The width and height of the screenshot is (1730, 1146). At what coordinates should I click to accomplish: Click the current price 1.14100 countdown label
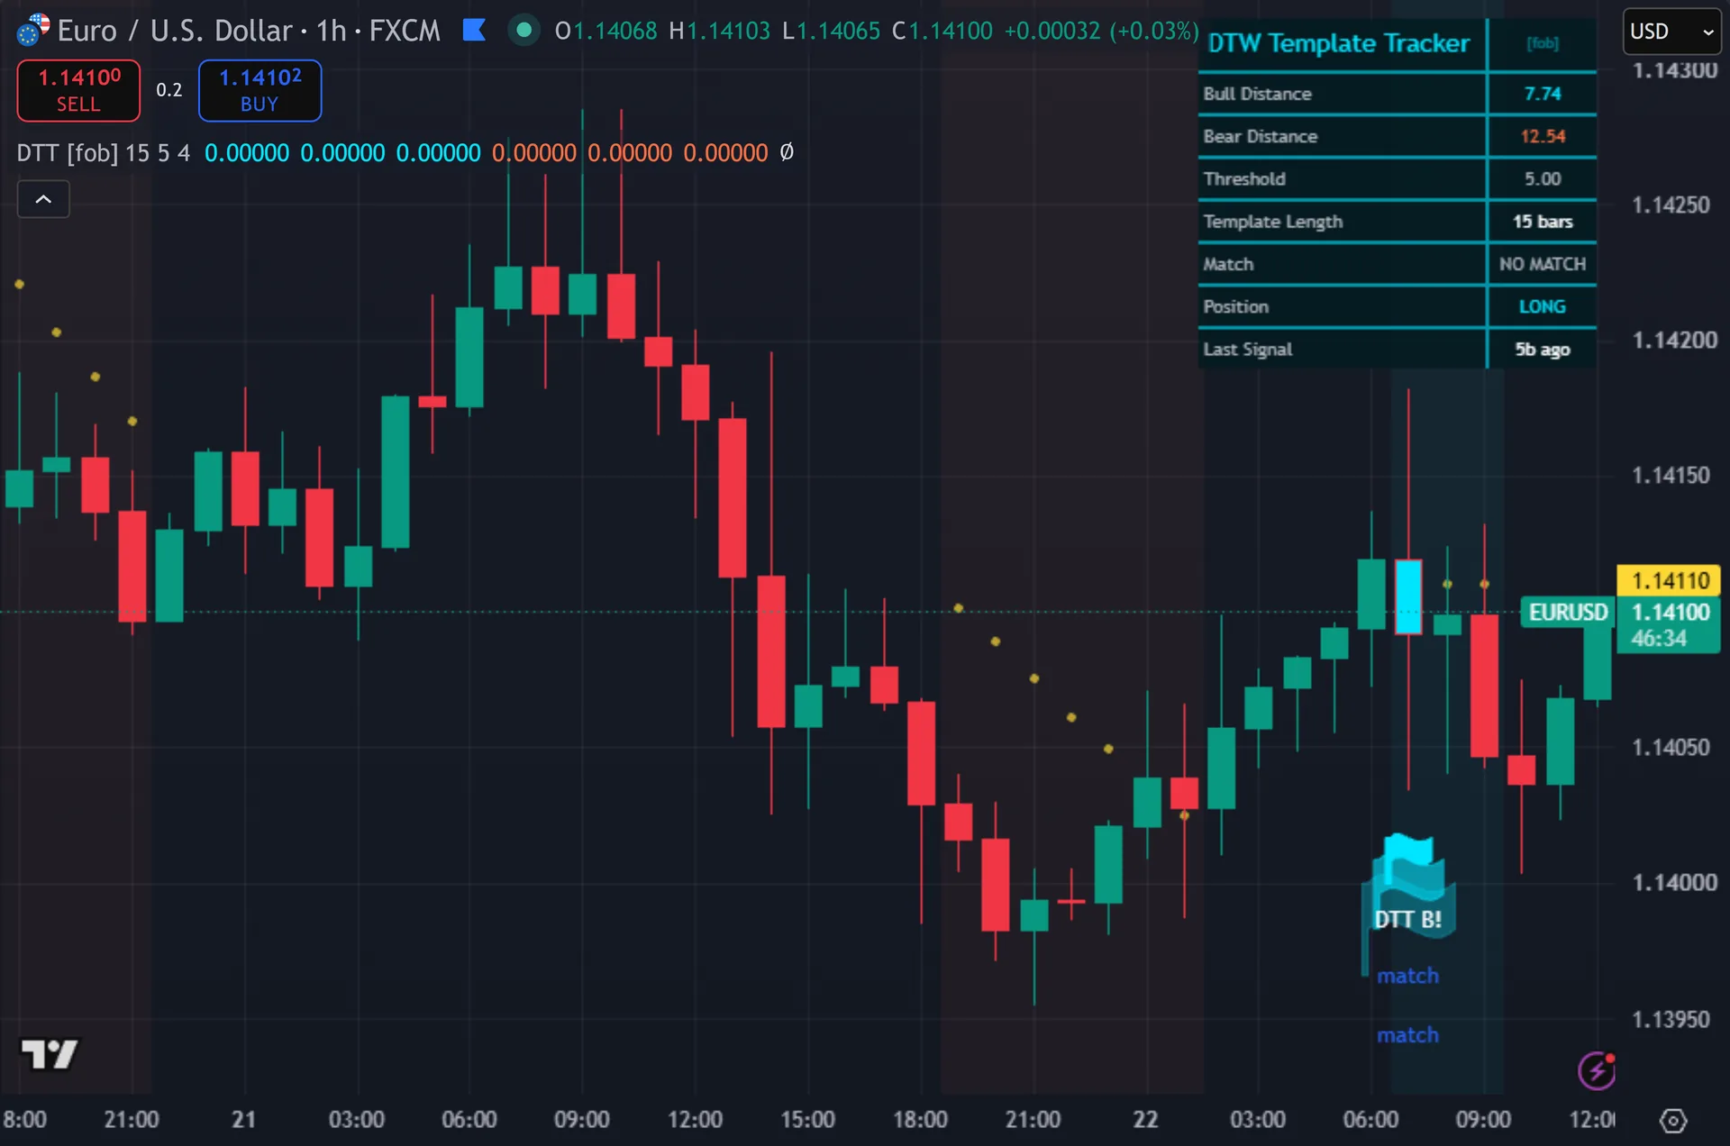click(x=1670, y=624)
